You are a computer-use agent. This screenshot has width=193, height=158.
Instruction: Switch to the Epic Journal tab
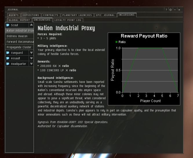pos(105,15)
